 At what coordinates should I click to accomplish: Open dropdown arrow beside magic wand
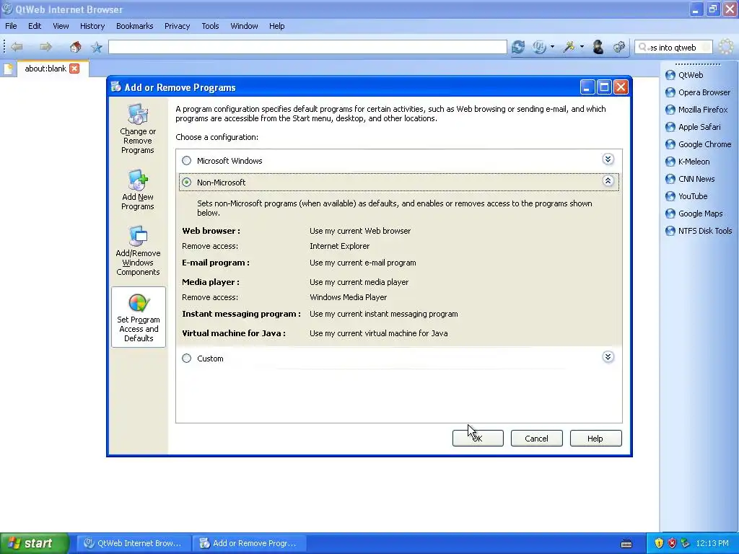[582, 47]
